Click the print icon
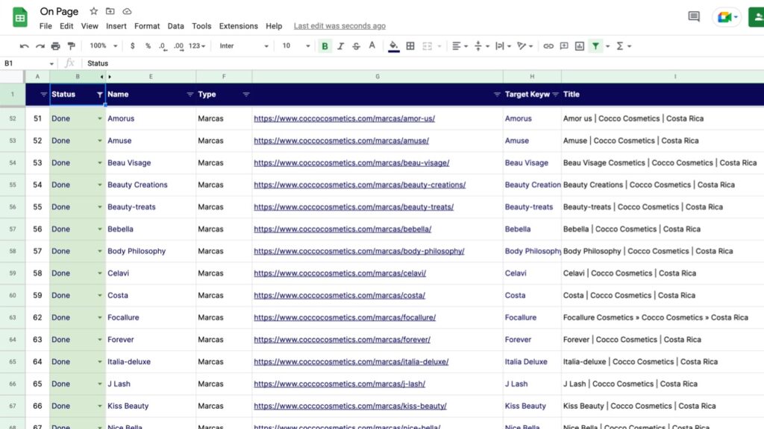The width and height of the screenshot is (764, 429). [56, 46]
